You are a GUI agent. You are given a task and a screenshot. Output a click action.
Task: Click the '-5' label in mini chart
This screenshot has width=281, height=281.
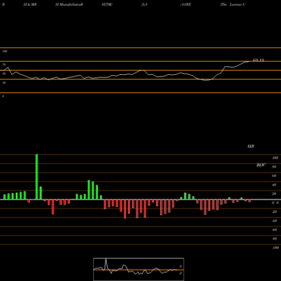pos(180,266)
